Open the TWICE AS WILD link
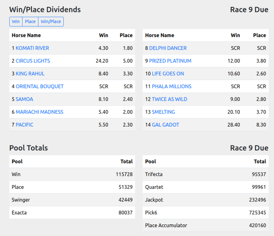The width and height of the screenshot is (274, 236). click(170, 99)
